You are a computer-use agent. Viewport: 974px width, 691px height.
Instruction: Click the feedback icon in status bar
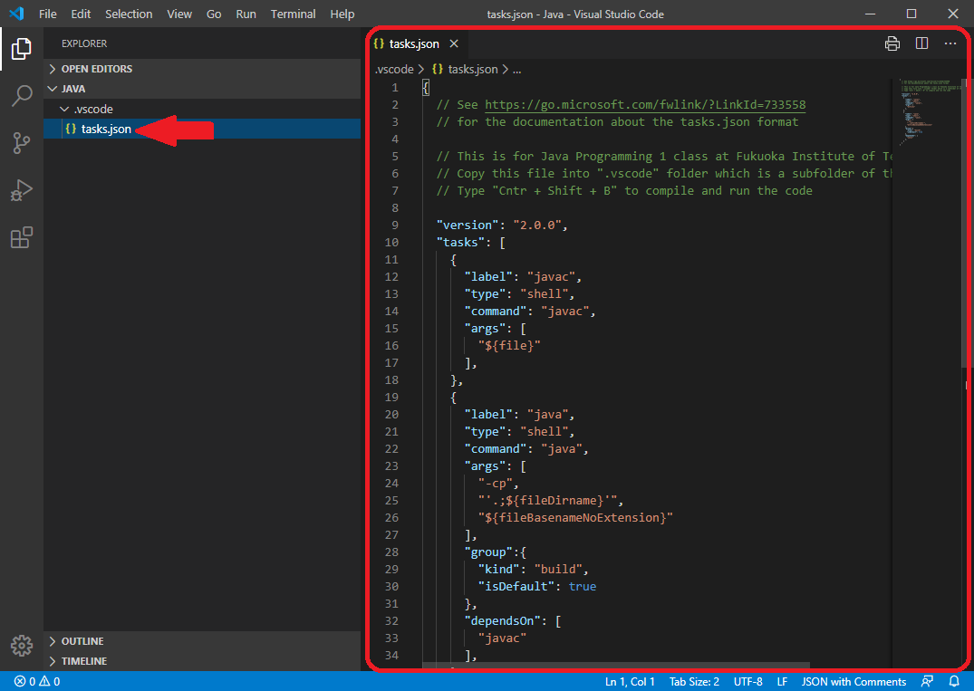click(928, 681)
